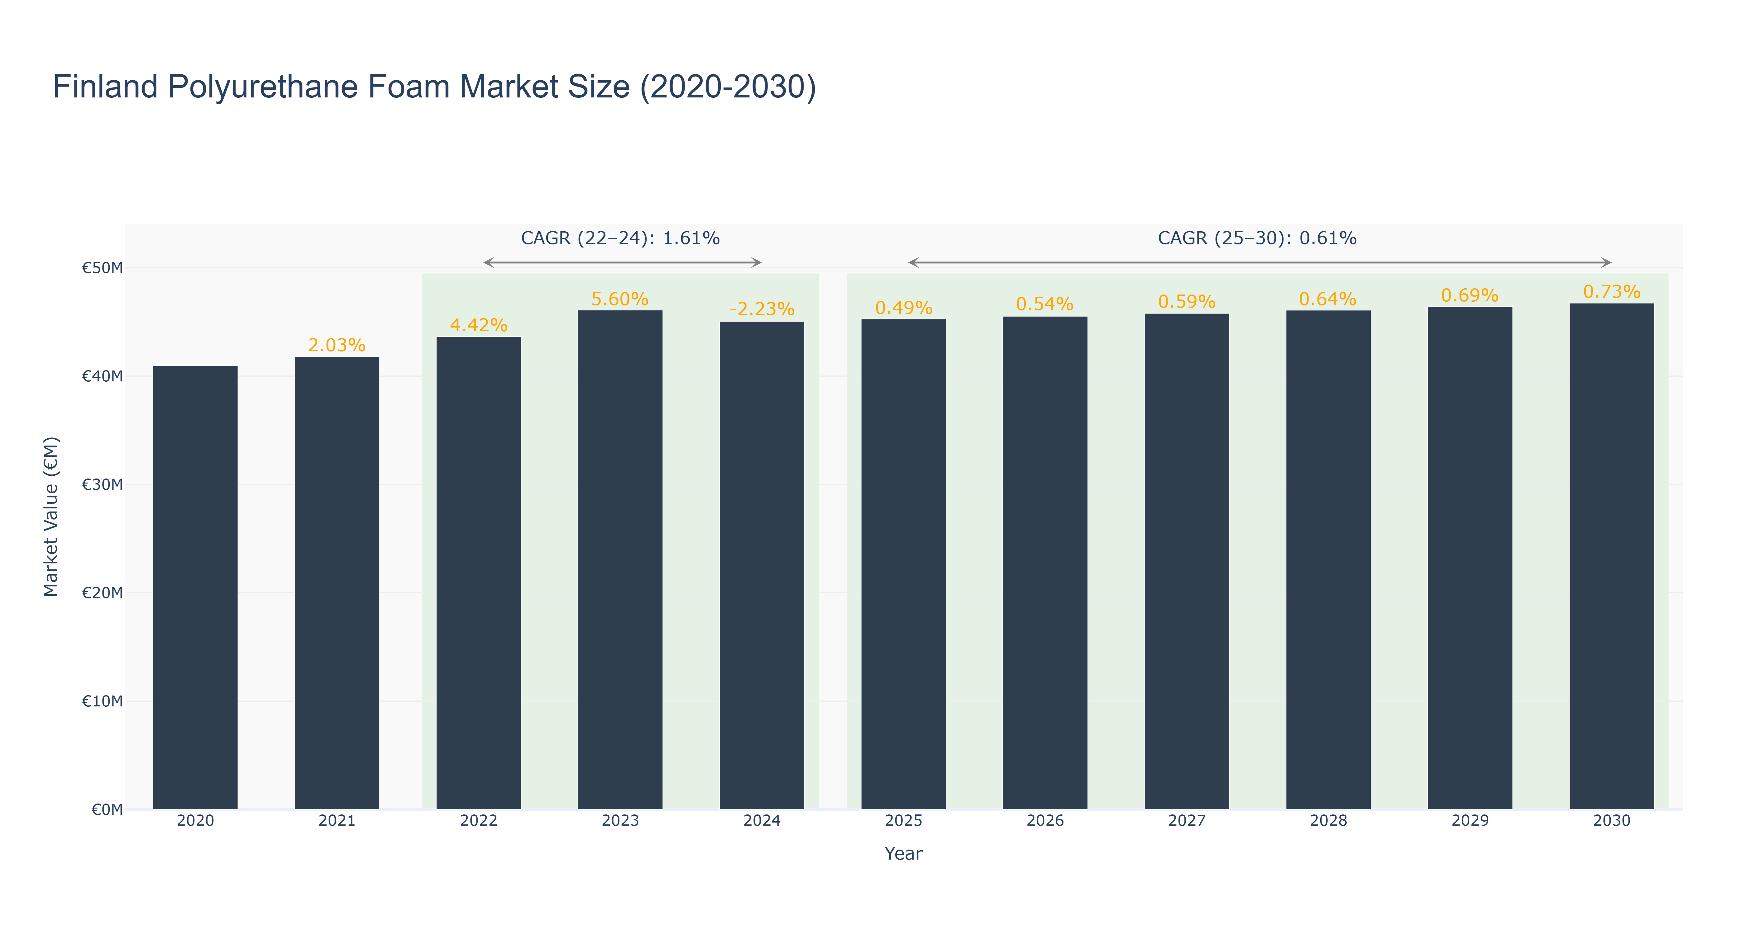Click the Market Value (€M) axis title
The image size is (1745, 934).
coord(51,517)
